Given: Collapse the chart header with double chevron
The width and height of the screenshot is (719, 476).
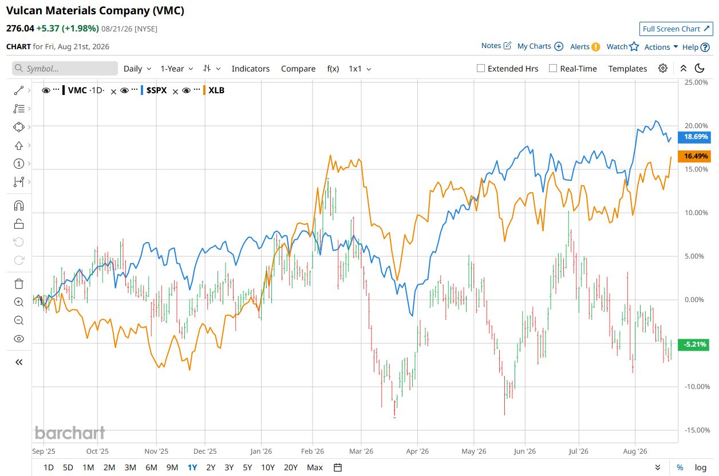Looking at the screenshot, I should click(x=684, y=68).
